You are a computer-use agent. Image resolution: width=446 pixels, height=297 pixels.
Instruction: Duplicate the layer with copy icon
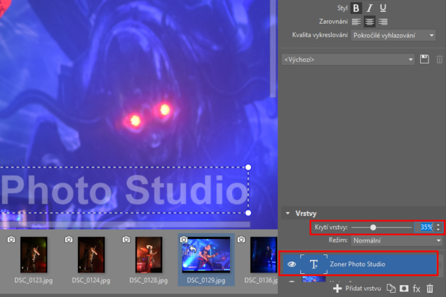coord(391,289)
